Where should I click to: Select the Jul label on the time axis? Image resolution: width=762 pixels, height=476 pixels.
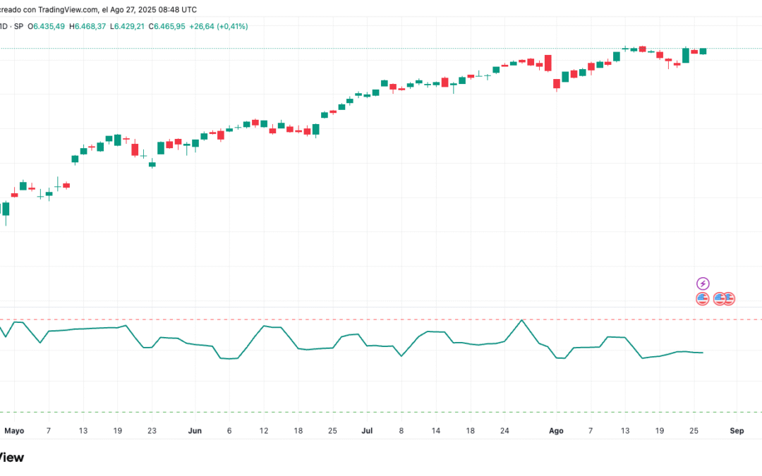pos(367,430)
